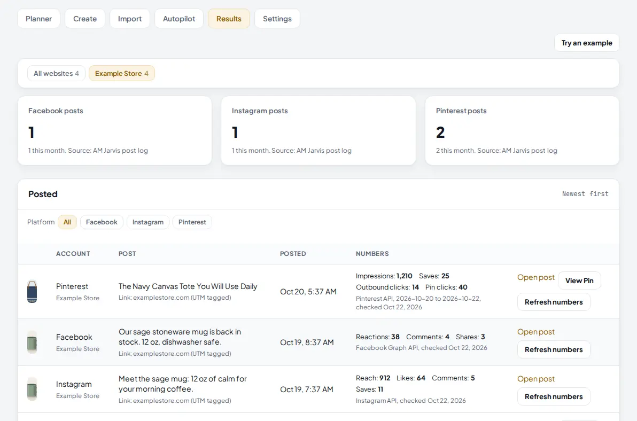Click the 'Oct 19, 7:37 AM' posted time
637x421 pixels.
pos(306,389)
